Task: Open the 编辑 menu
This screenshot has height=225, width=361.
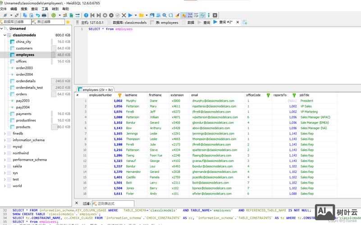Action: pyautogui.click(x=14, y=9)
